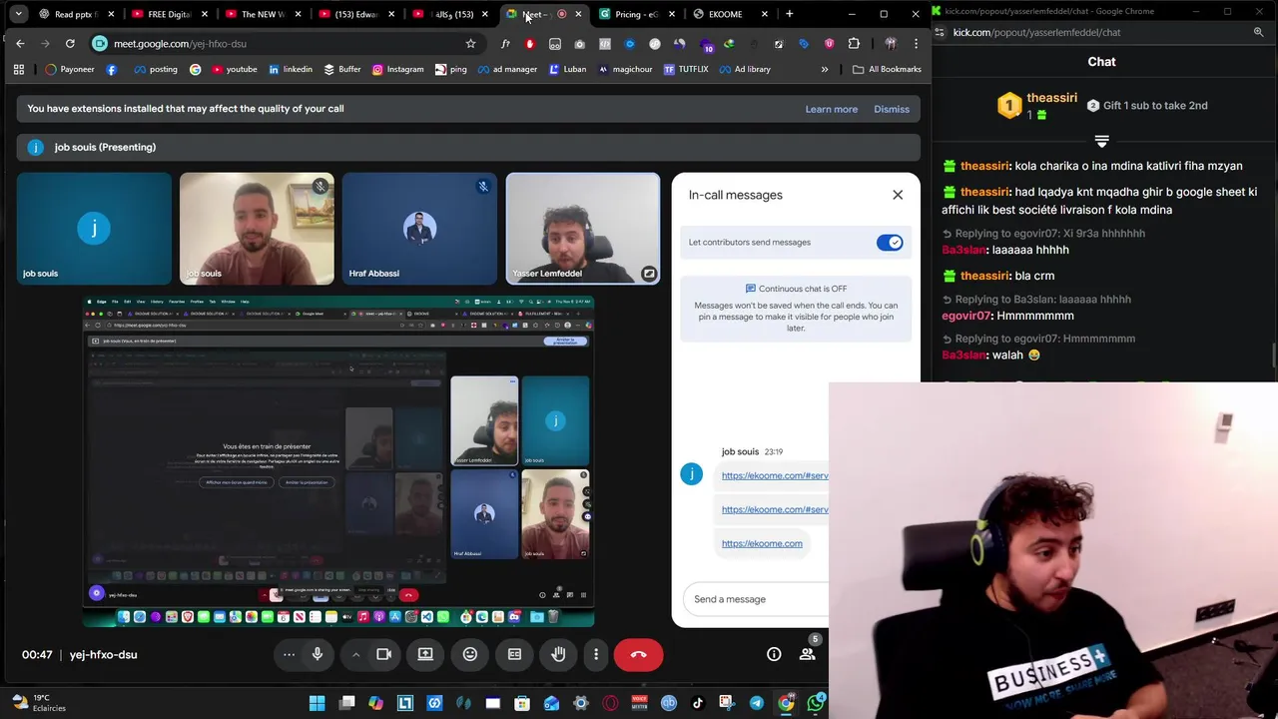Open the linkedin bookmark

291,69
